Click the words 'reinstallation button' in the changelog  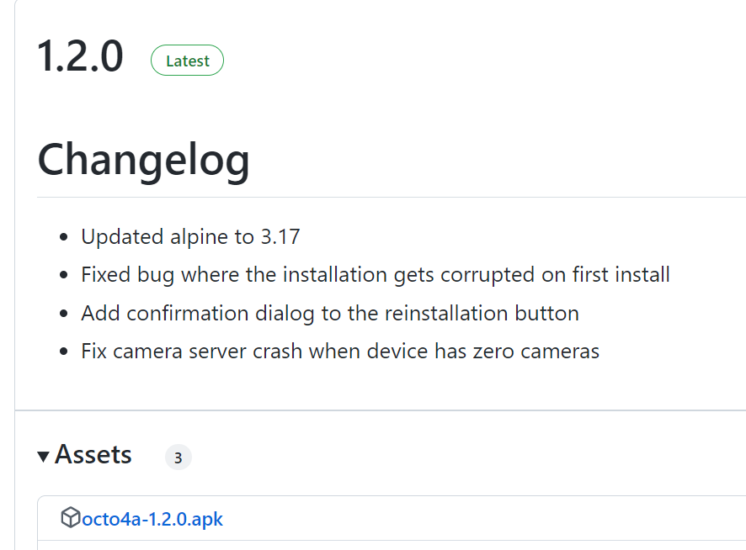[482, 314]
